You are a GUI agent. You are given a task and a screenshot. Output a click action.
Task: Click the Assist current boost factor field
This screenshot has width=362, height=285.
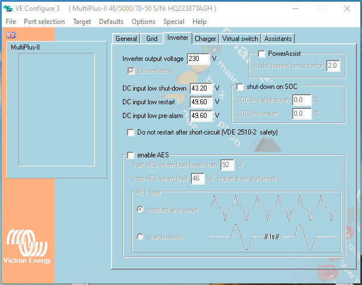pos(333,66)
